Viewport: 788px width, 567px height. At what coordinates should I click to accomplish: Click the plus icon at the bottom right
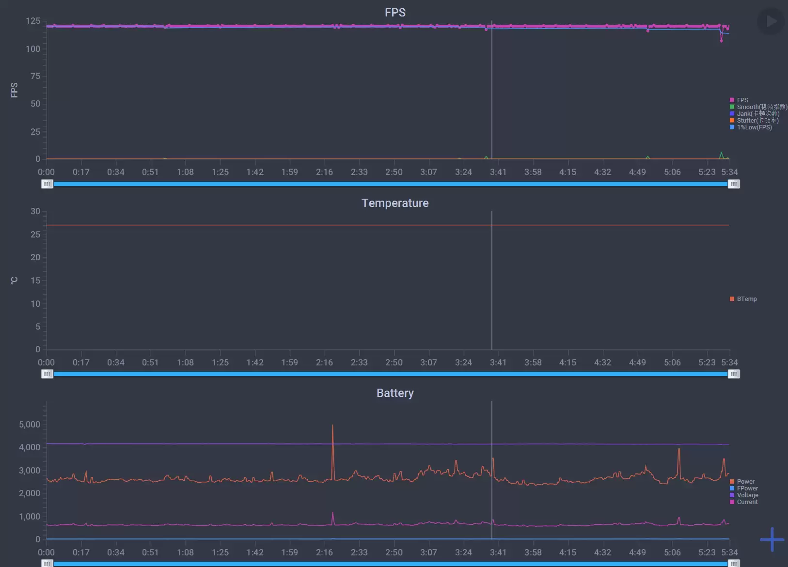(x=772, y=539)
